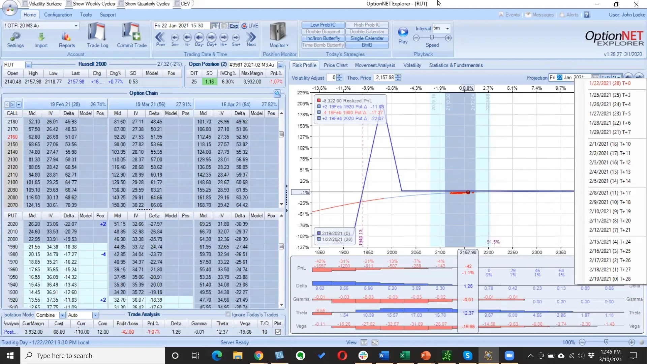Go to Prev trading date
647x364 pixels.
(160, 39)
